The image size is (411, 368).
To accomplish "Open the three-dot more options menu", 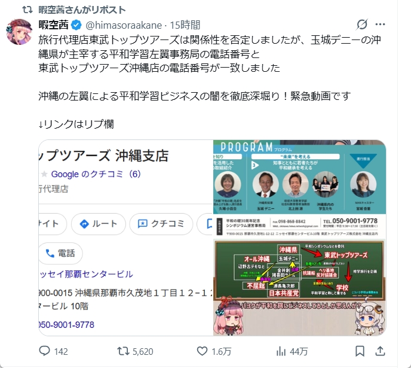I will click(380, 25).
